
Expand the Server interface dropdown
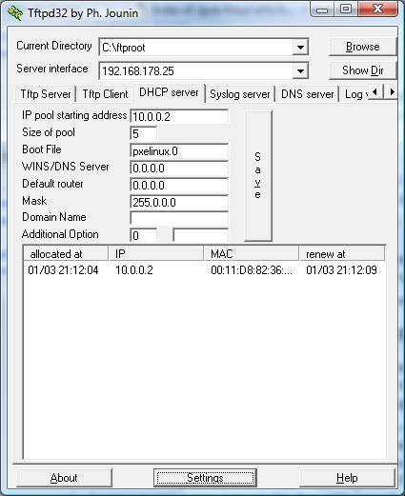(300, 70)
